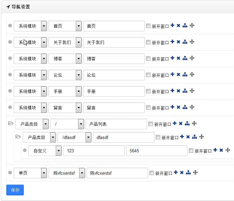Expand the 单页 type dropdown
Viewport: 234px width, 201px height.
click(44, 173)
